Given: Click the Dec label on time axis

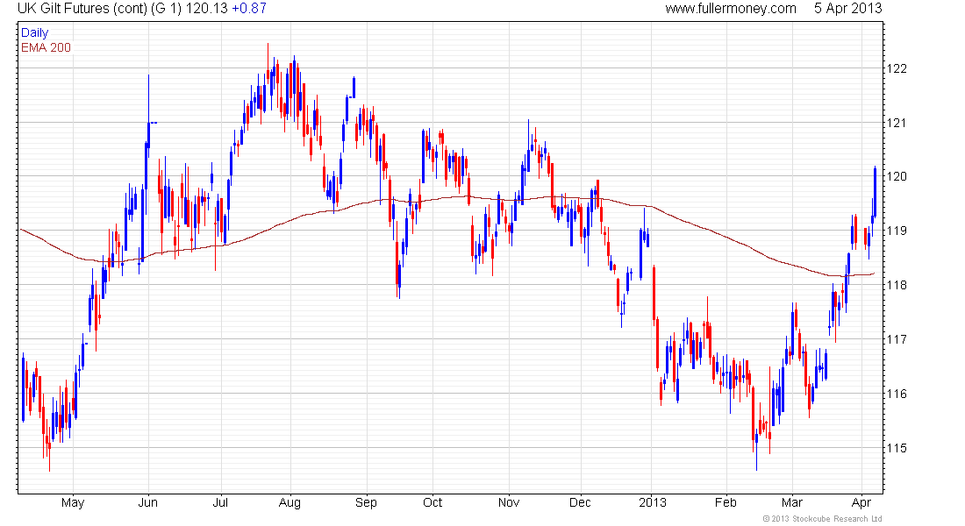Looking at the screenshot, I should (x=581, y=502).
